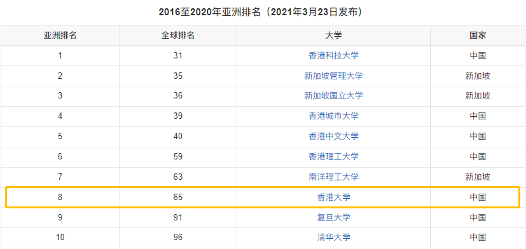Viewport: 526px width, 249px height.
Task: Click the 全球排名 column header
Action: point(178,36)
